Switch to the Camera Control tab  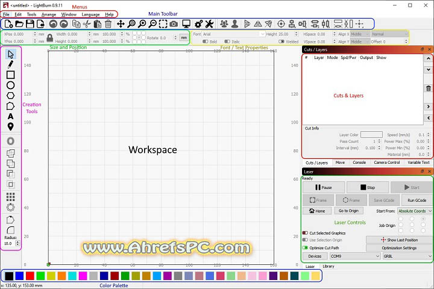pyautogui.click(x=386, y=163)
